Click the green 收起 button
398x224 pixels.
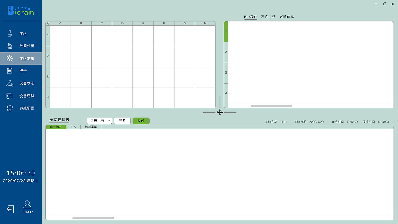(x=141, y=121)
